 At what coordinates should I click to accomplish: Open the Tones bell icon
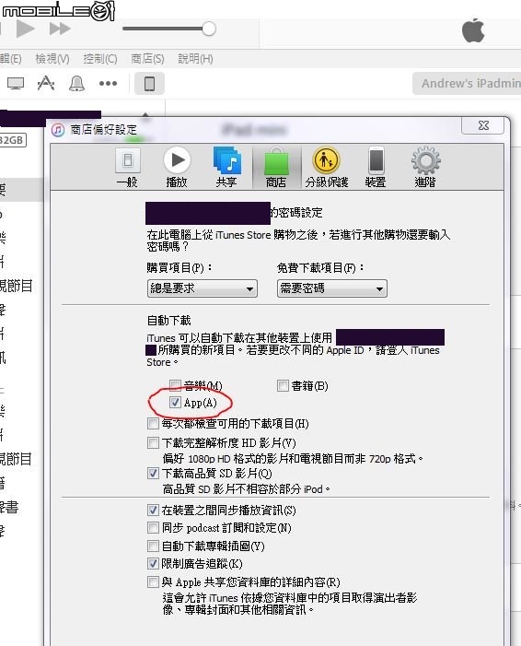(x=77, y=84)
